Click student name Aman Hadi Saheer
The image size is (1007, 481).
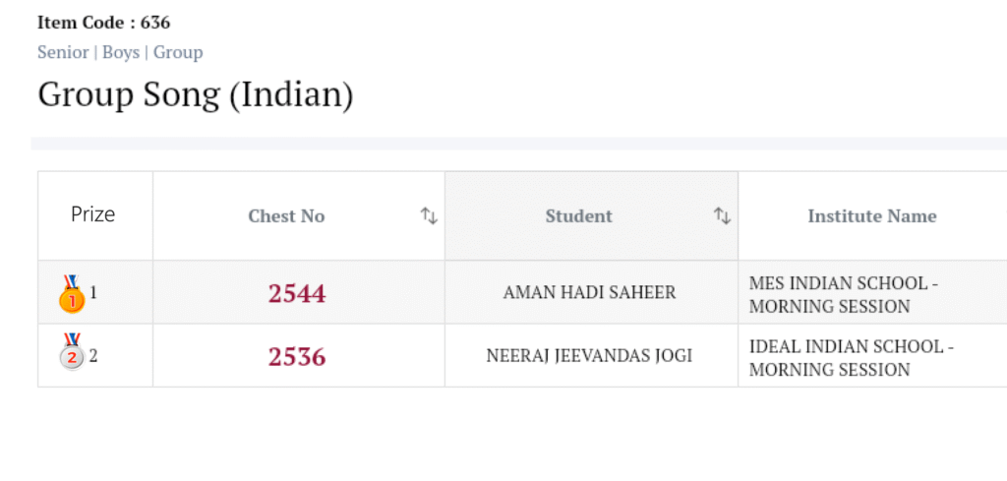589,293
